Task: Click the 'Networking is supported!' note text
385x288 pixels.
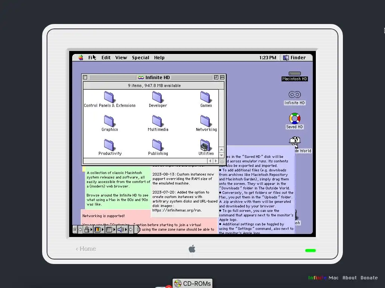Action: (104, 216)
